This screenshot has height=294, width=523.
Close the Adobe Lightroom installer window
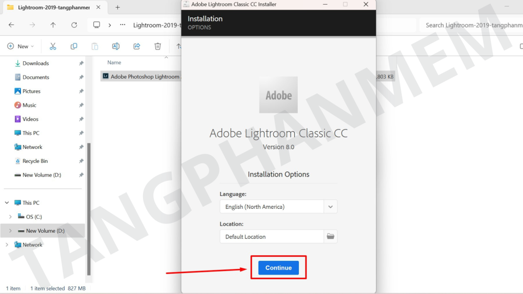point(366,4)
